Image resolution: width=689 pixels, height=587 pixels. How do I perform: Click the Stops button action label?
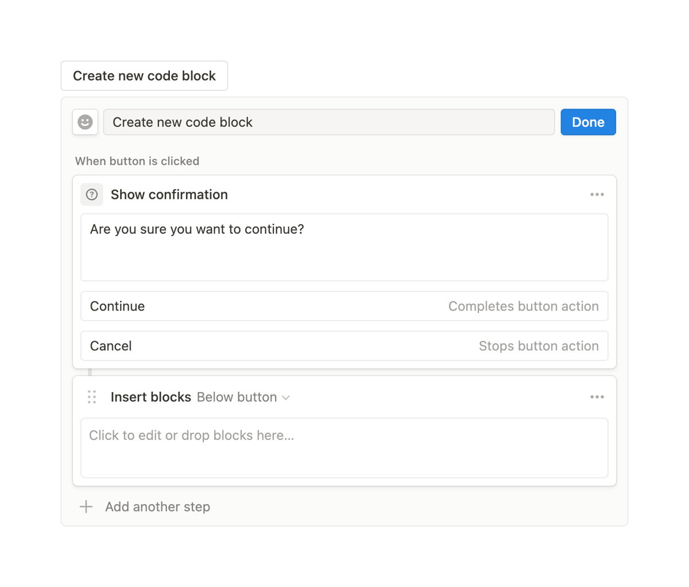[539, 346]
